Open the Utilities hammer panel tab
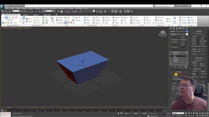209x117 pixels. pos(186,28)
